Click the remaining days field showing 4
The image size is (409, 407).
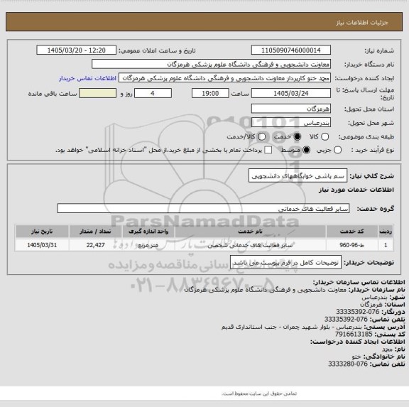click(153, 93)
